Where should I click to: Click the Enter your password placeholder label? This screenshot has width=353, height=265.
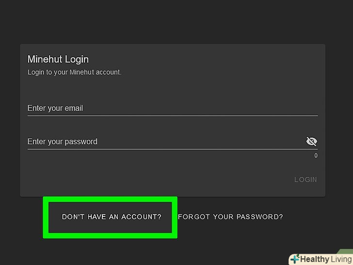[x=63, y=142]
